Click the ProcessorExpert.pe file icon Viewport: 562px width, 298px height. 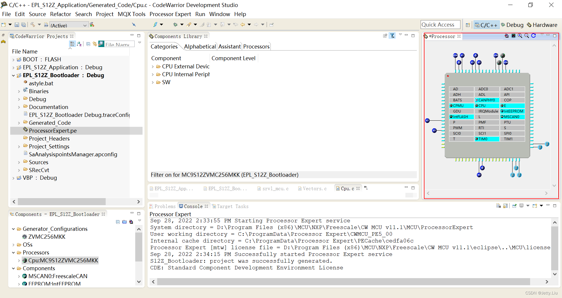25,130
